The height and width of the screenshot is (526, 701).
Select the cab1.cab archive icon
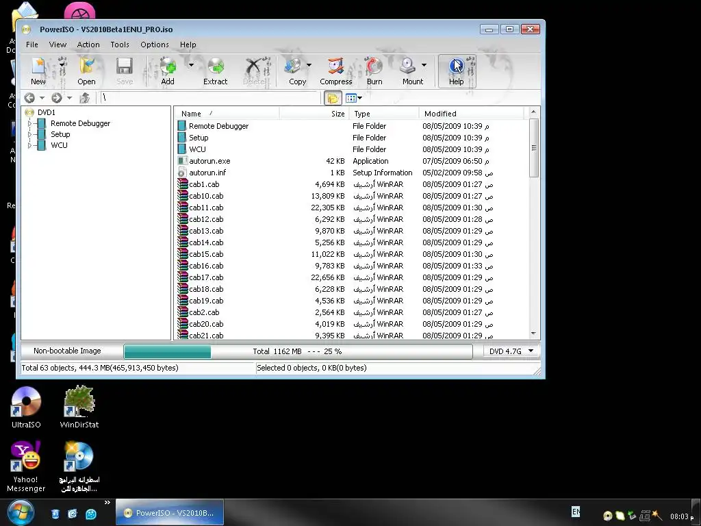coord(182,184)
